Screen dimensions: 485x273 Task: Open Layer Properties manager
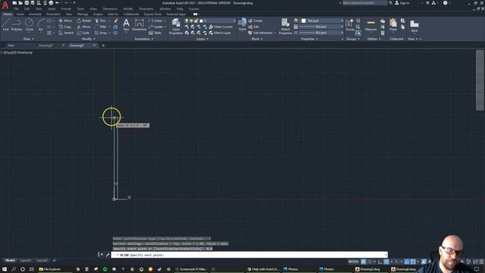point(176,26)
